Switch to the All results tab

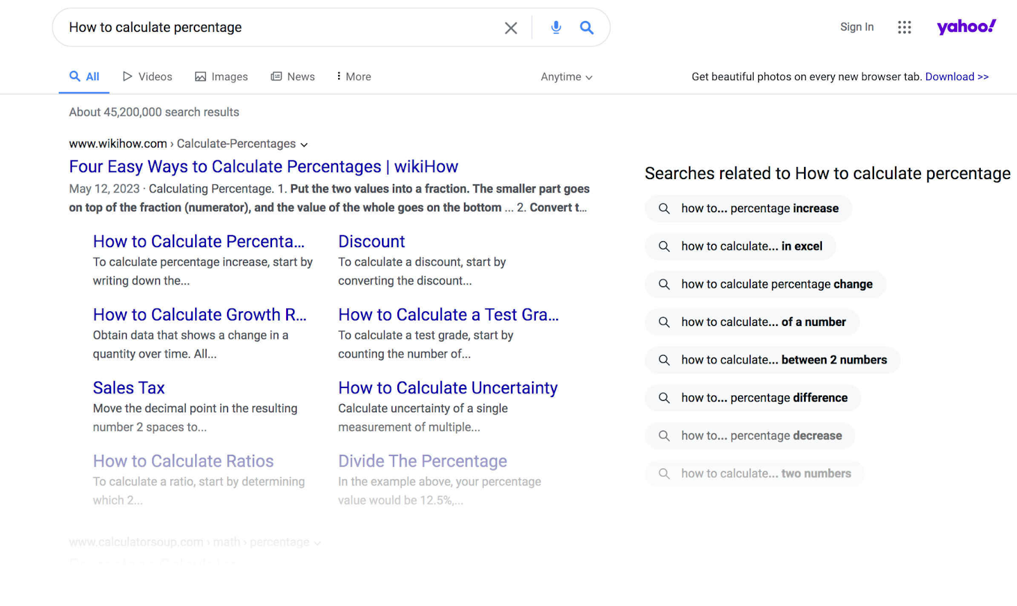tap(83, 76)
